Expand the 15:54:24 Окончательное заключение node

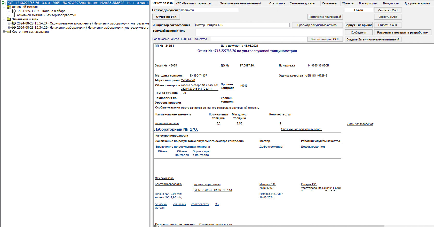[x=9, y=23]
